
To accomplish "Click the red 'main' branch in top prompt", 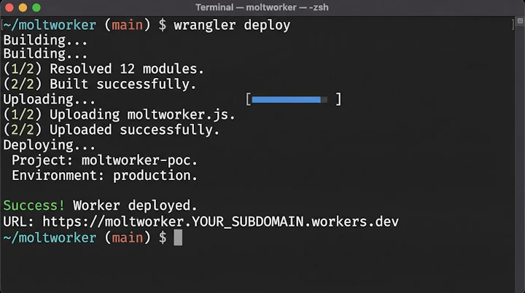I will point(127,25).
